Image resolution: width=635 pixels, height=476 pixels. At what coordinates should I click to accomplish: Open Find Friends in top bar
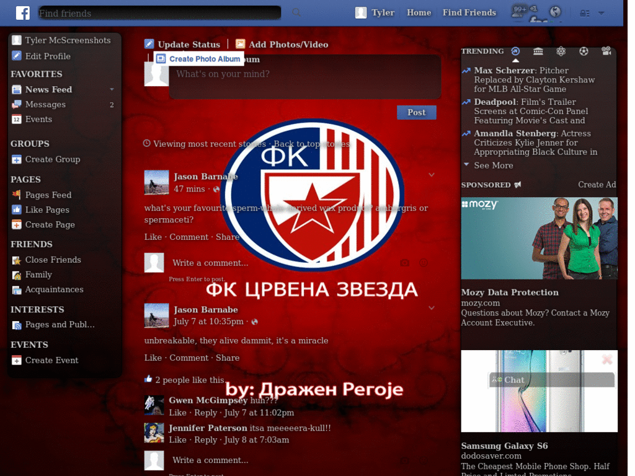coord(469,12)
